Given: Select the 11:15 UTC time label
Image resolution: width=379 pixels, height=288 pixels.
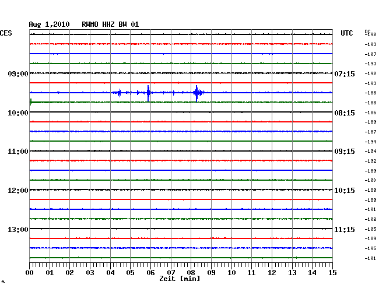Looking at the screenshot, I should [345, 230].
